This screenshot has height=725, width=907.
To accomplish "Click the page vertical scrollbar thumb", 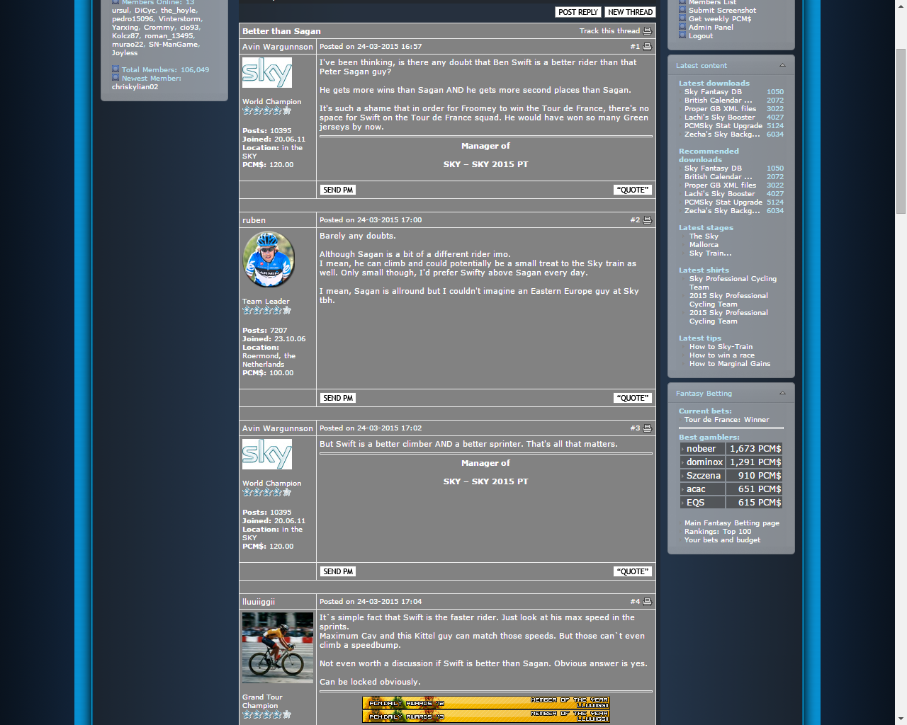I will [x=901, y=131].
